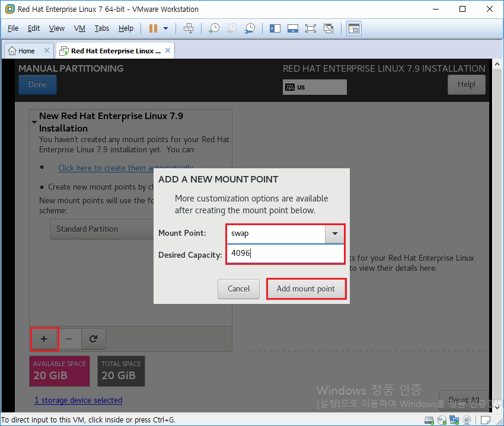Open the Tabs menu
The image size is (504, 426).
(101, 28)
